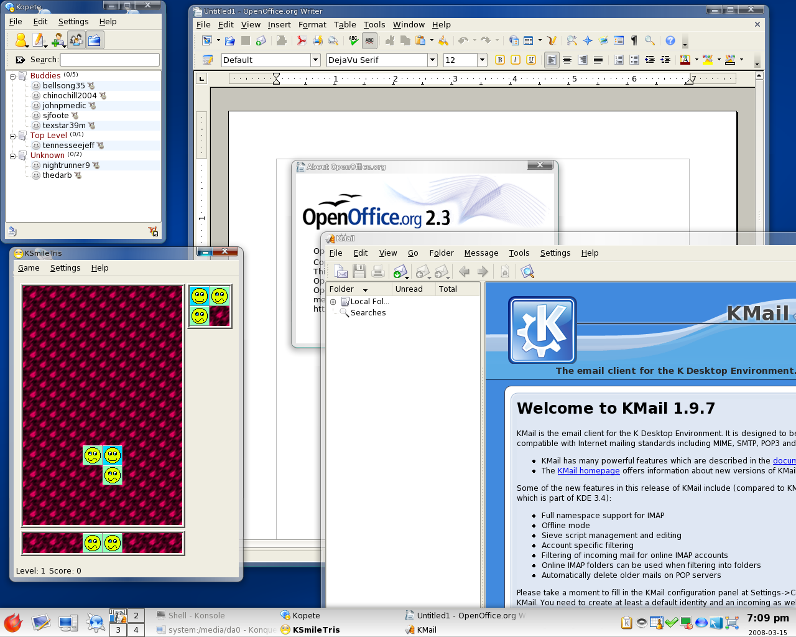Select contact nightrunner9 in Kopete
The width and height of the screenshot is (796, 637).
pyautogui.click(x=66, y=165)
